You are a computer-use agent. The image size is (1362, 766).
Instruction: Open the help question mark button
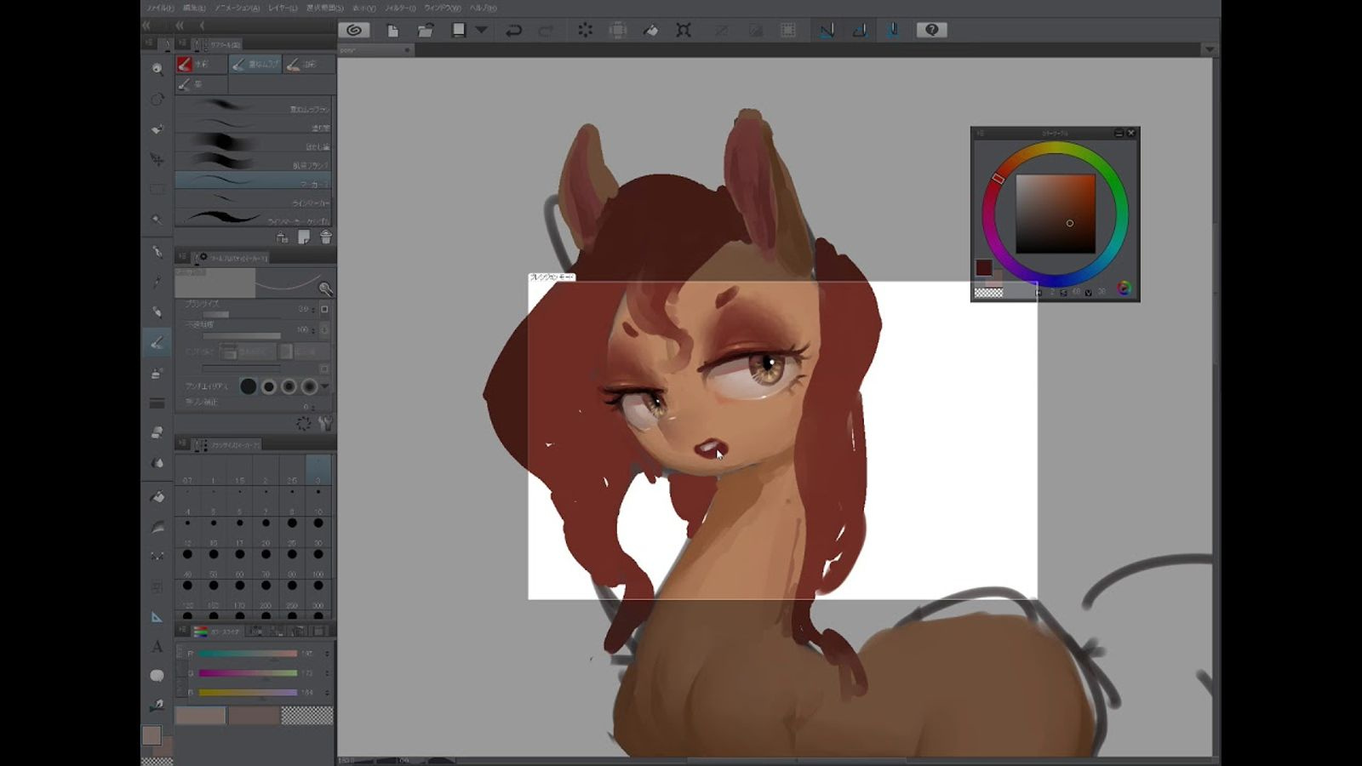(x=931, y=30)
